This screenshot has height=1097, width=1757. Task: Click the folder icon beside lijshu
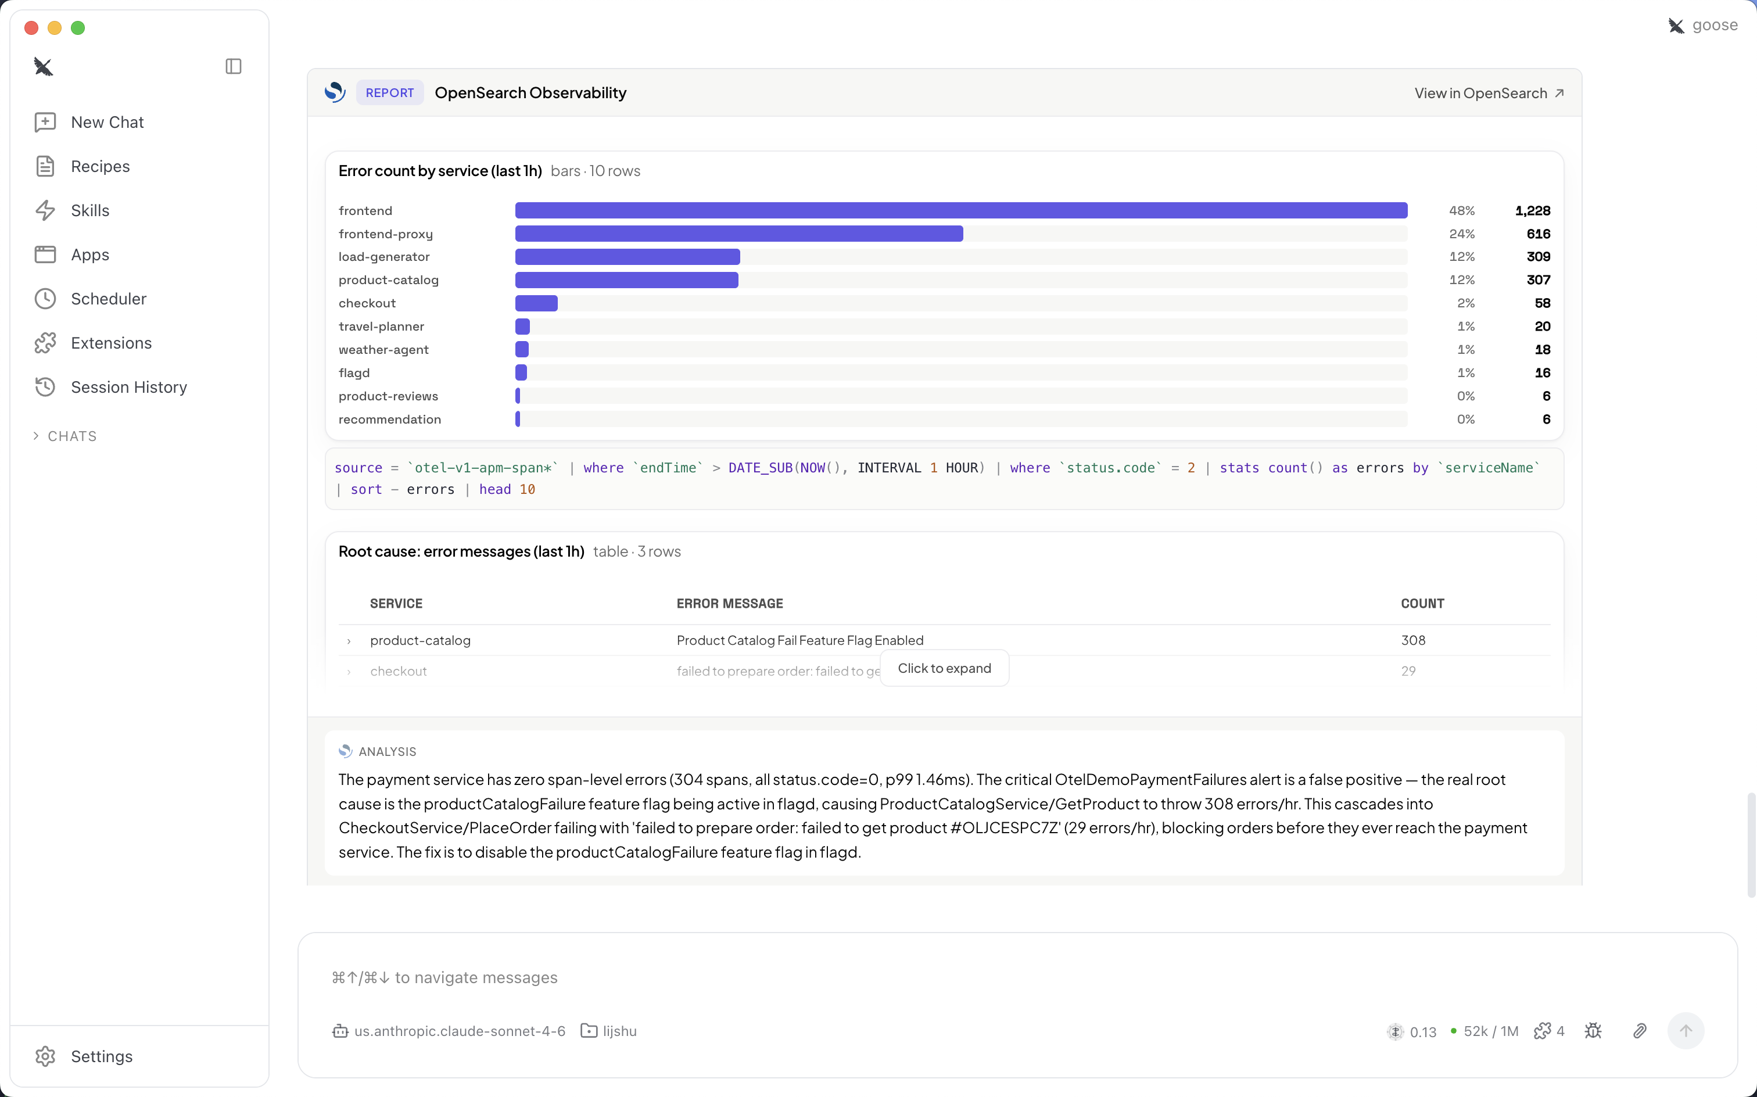pos(589,1031)
